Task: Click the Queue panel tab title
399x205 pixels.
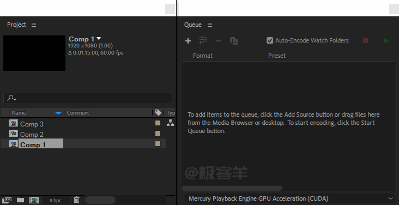Action: tap(193, 25)
